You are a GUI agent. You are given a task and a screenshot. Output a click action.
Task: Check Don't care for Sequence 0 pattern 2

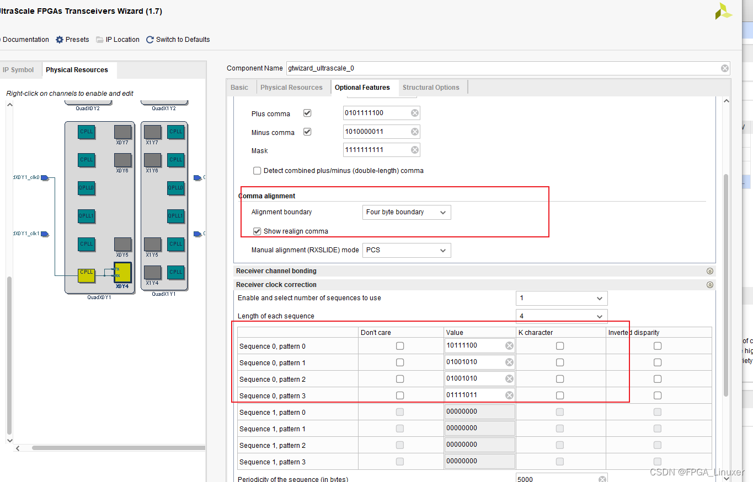click(x=400, y=379)
